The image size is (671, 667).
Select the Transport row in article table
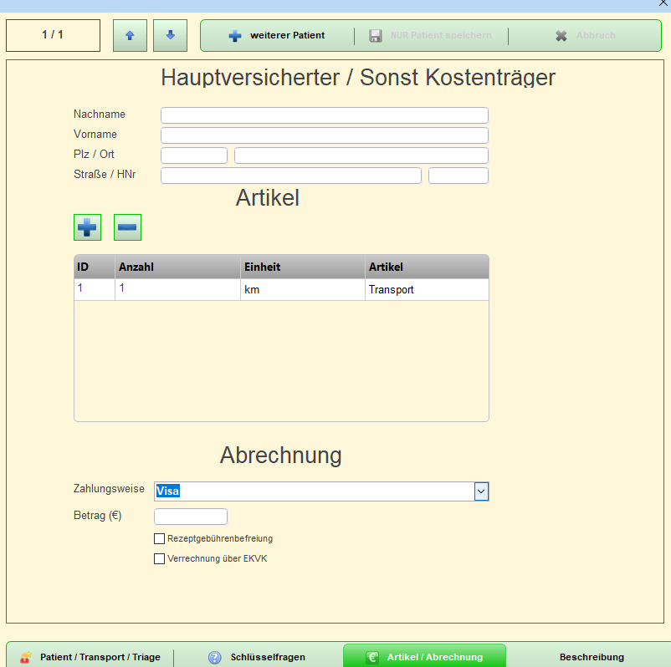[391, 290]
